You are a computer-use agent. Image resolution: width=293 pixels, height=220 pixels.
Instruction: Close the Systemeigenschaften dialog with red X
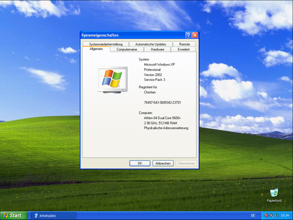195,35
